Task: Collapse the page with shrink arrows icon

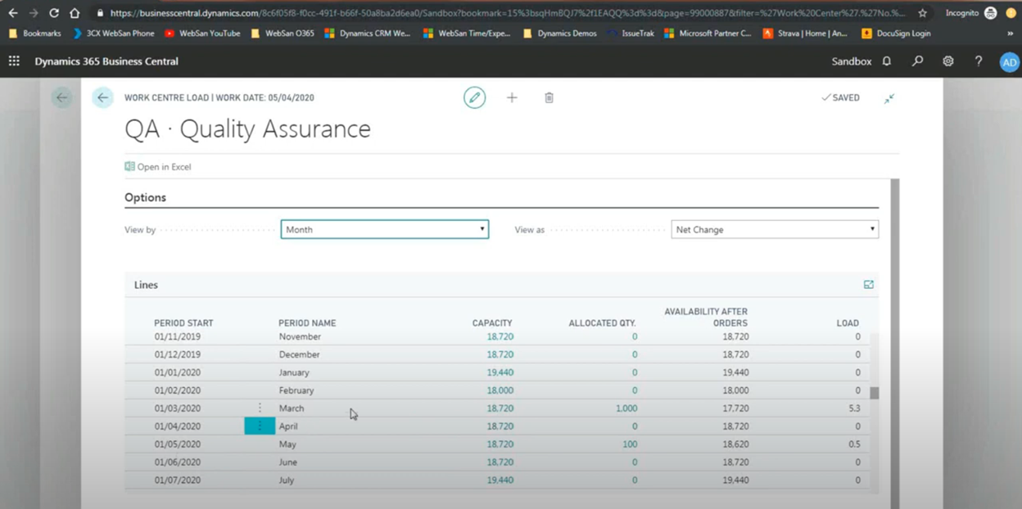Action: tap(889, 98)
